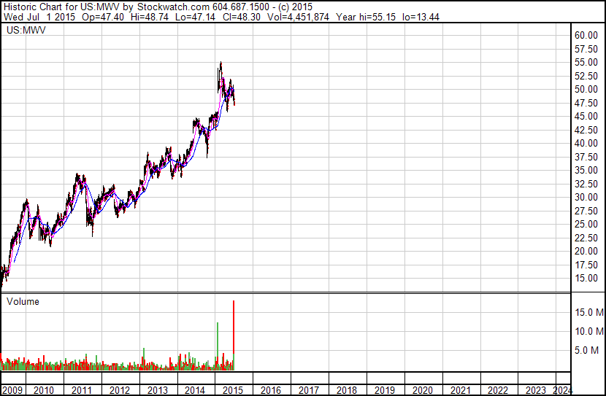The height and width of the screenshot is (396, 606).
Task: Click the US:MWV ticker label in chart
Action: pos(26,30)
